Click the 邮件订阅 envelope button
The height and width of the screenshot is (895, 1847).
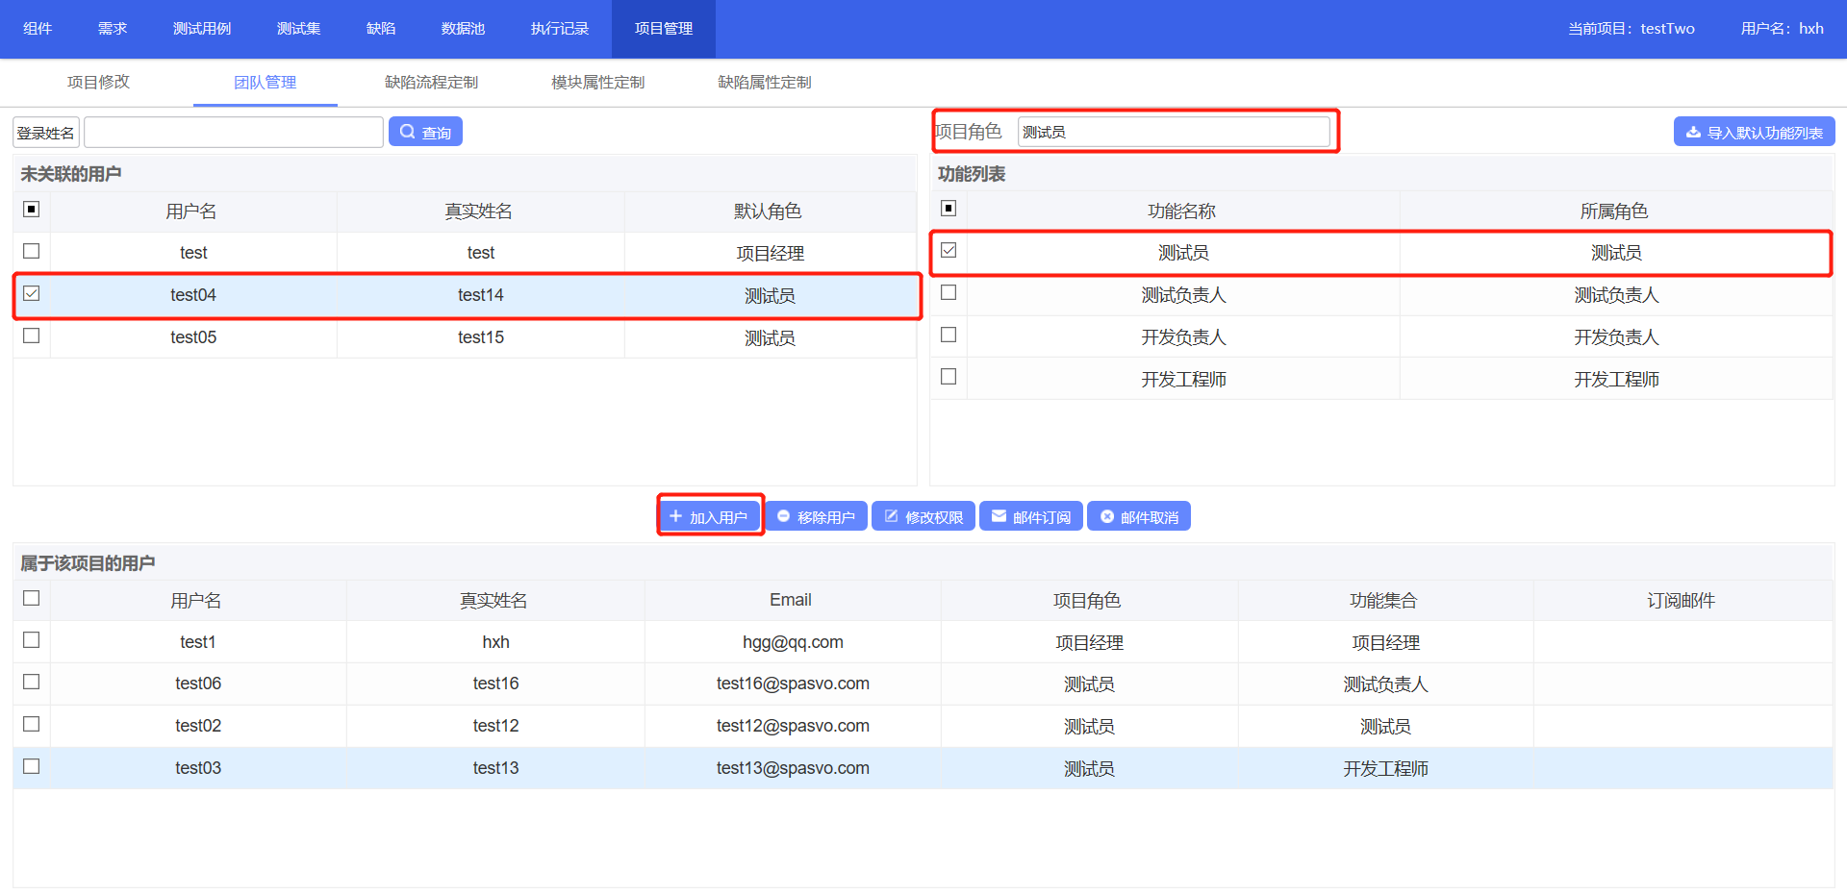pos(1031,516)
